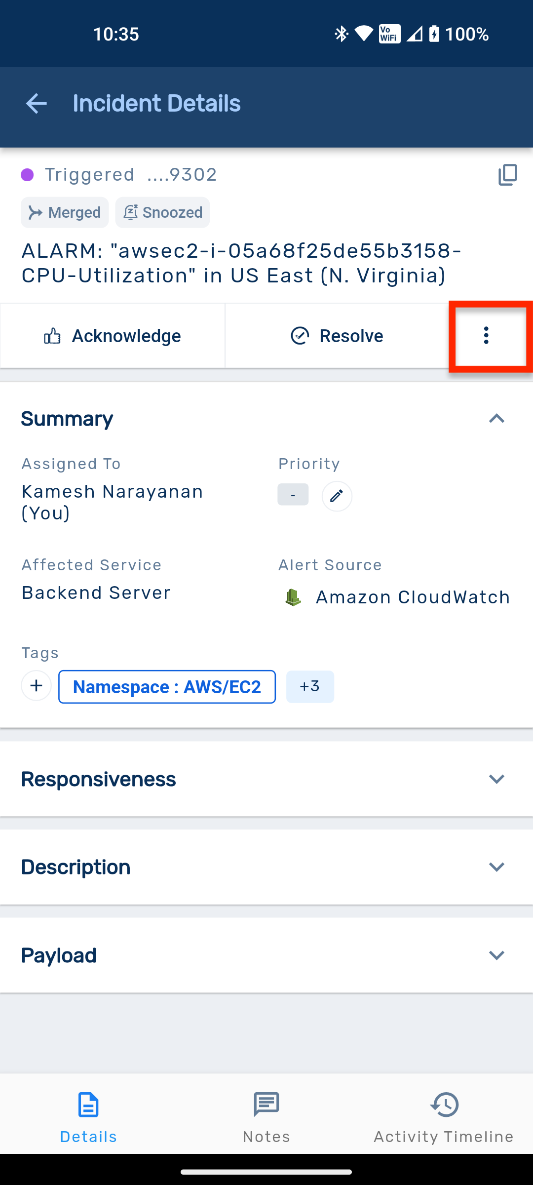This screenshot has height=1185, width=533.
Task: Resolve the incident
Action: click(337, 336)
